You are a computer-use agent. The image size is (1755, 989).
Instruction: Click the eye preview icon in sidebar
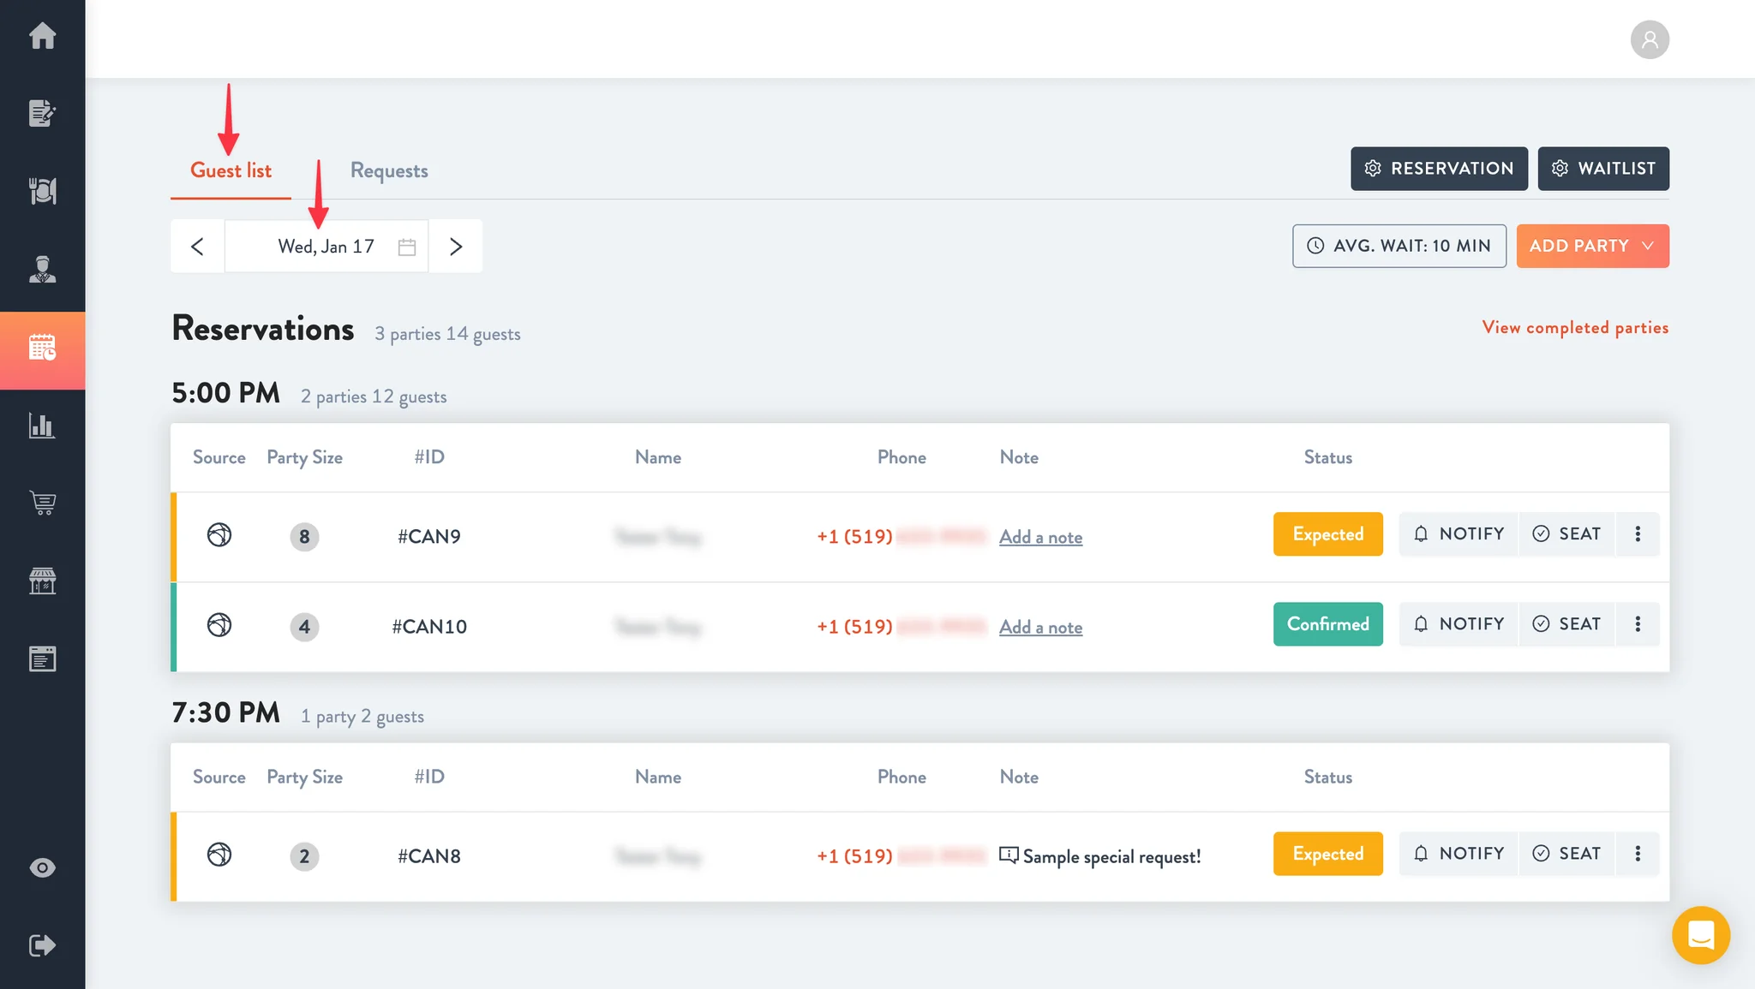[42, 867]
